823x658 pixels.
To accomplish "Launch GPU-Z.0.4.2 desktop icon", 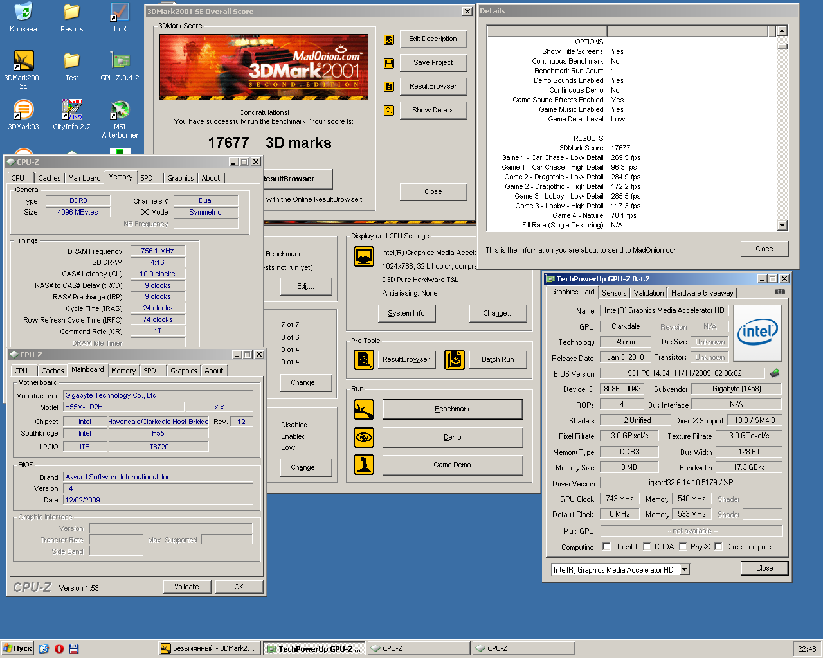I will (120, 66).
